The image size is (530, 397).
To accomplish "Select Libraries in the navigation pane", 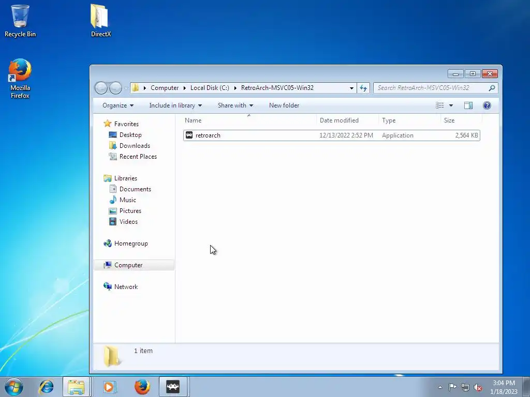I will pyautogui.click(x=125, y=178).
